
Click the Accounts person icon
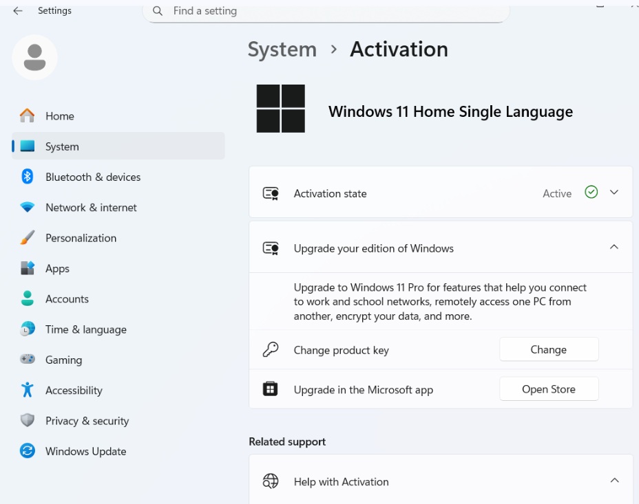(28, 298)
